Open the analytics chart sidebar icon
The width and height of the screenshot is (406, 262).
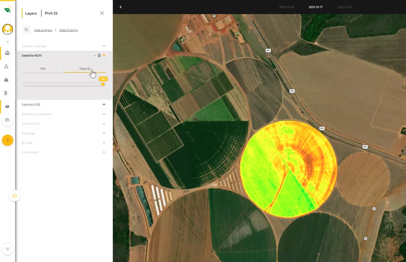[x=7, y=79]
